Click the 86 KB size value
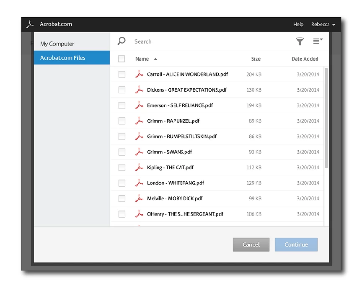The image size is (362, 288). (255, 136)
